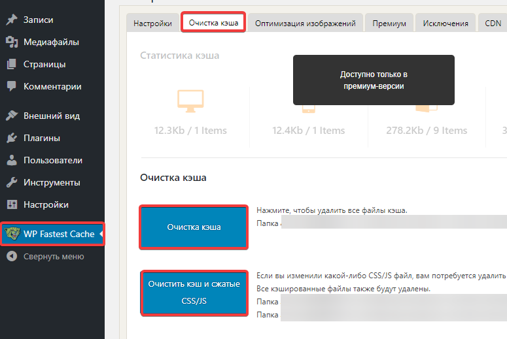
Task: Open Пользователи menu entry
Action: tap(52, 160)
